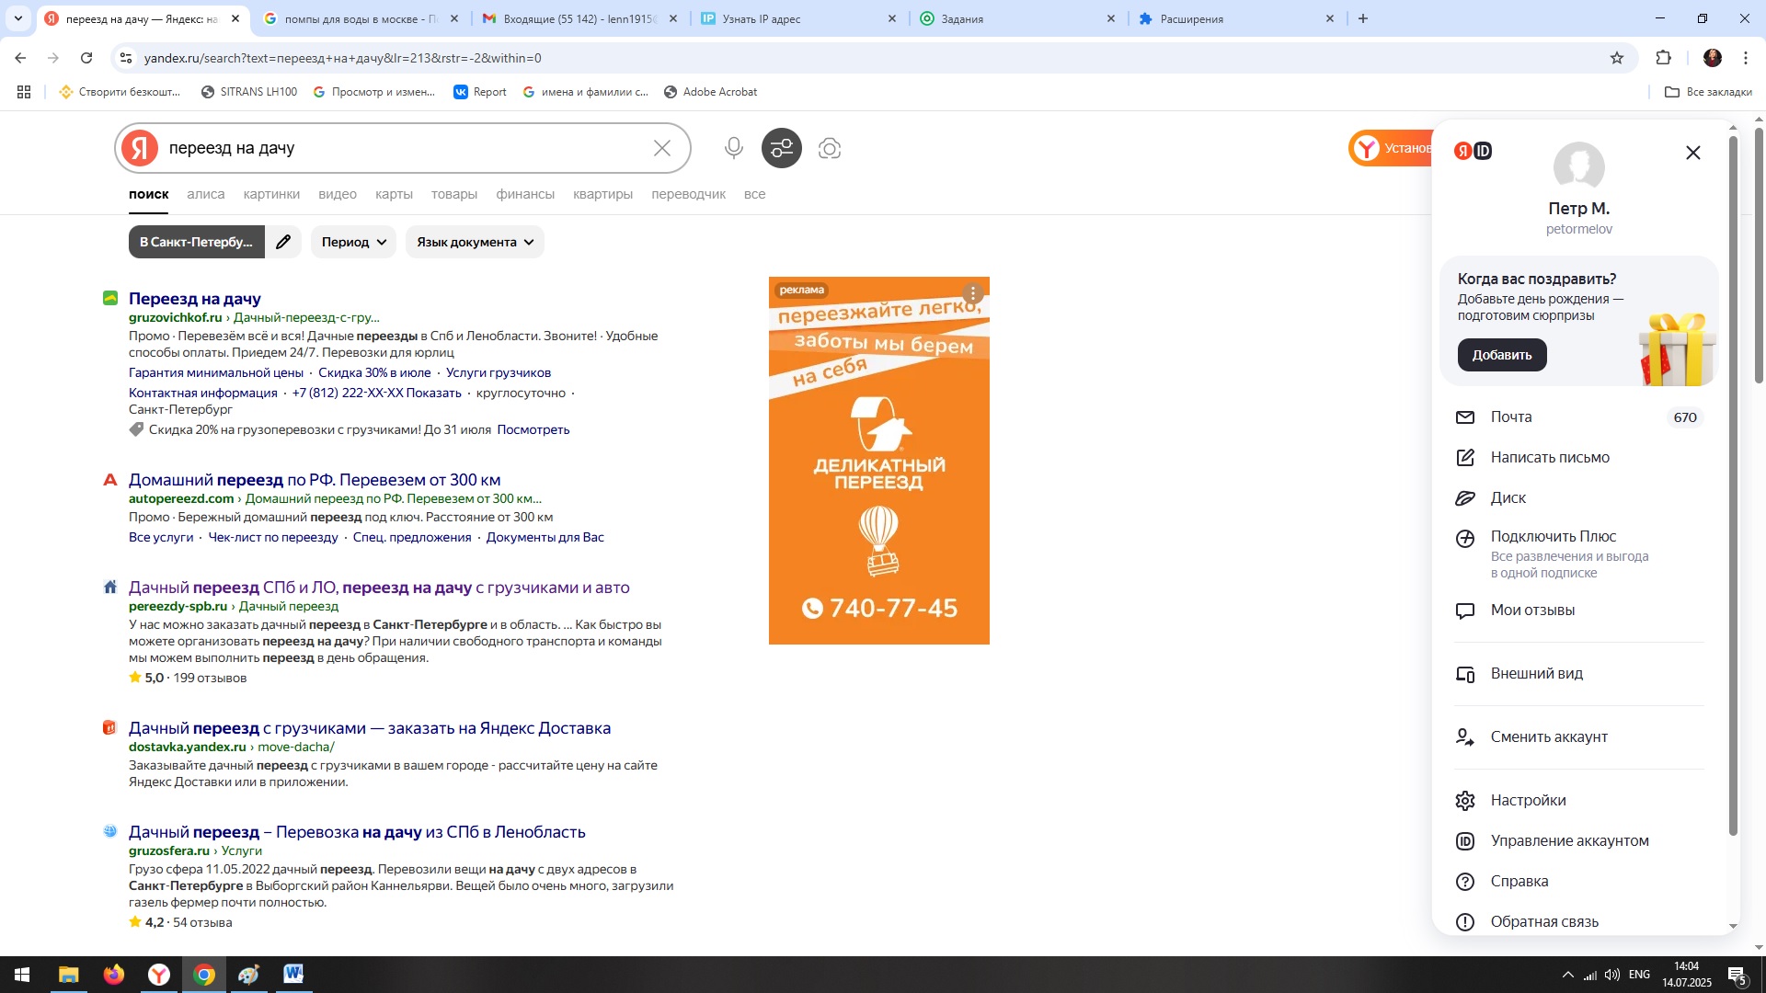1766x993 pixels.
Task: Open Почта from the account panel
Action: 1579,417
